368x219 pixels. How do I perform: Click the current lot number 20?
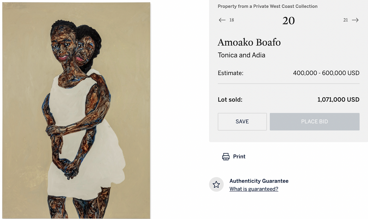[x=288, y=21]
